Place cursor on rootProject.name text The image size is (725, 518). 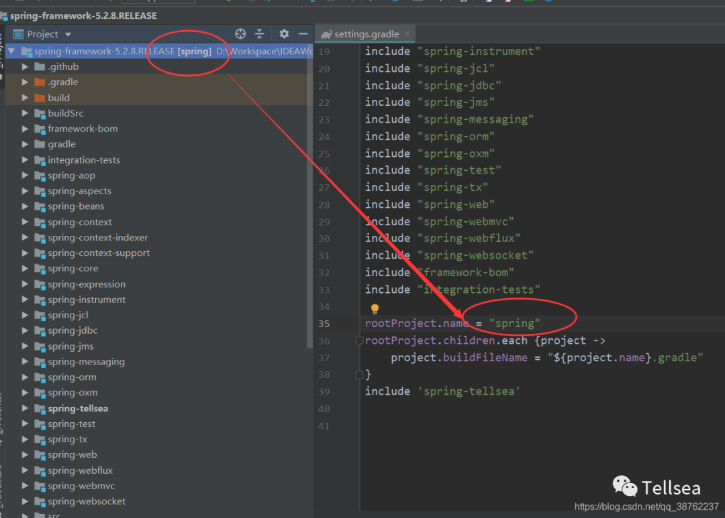pos(416,324)
